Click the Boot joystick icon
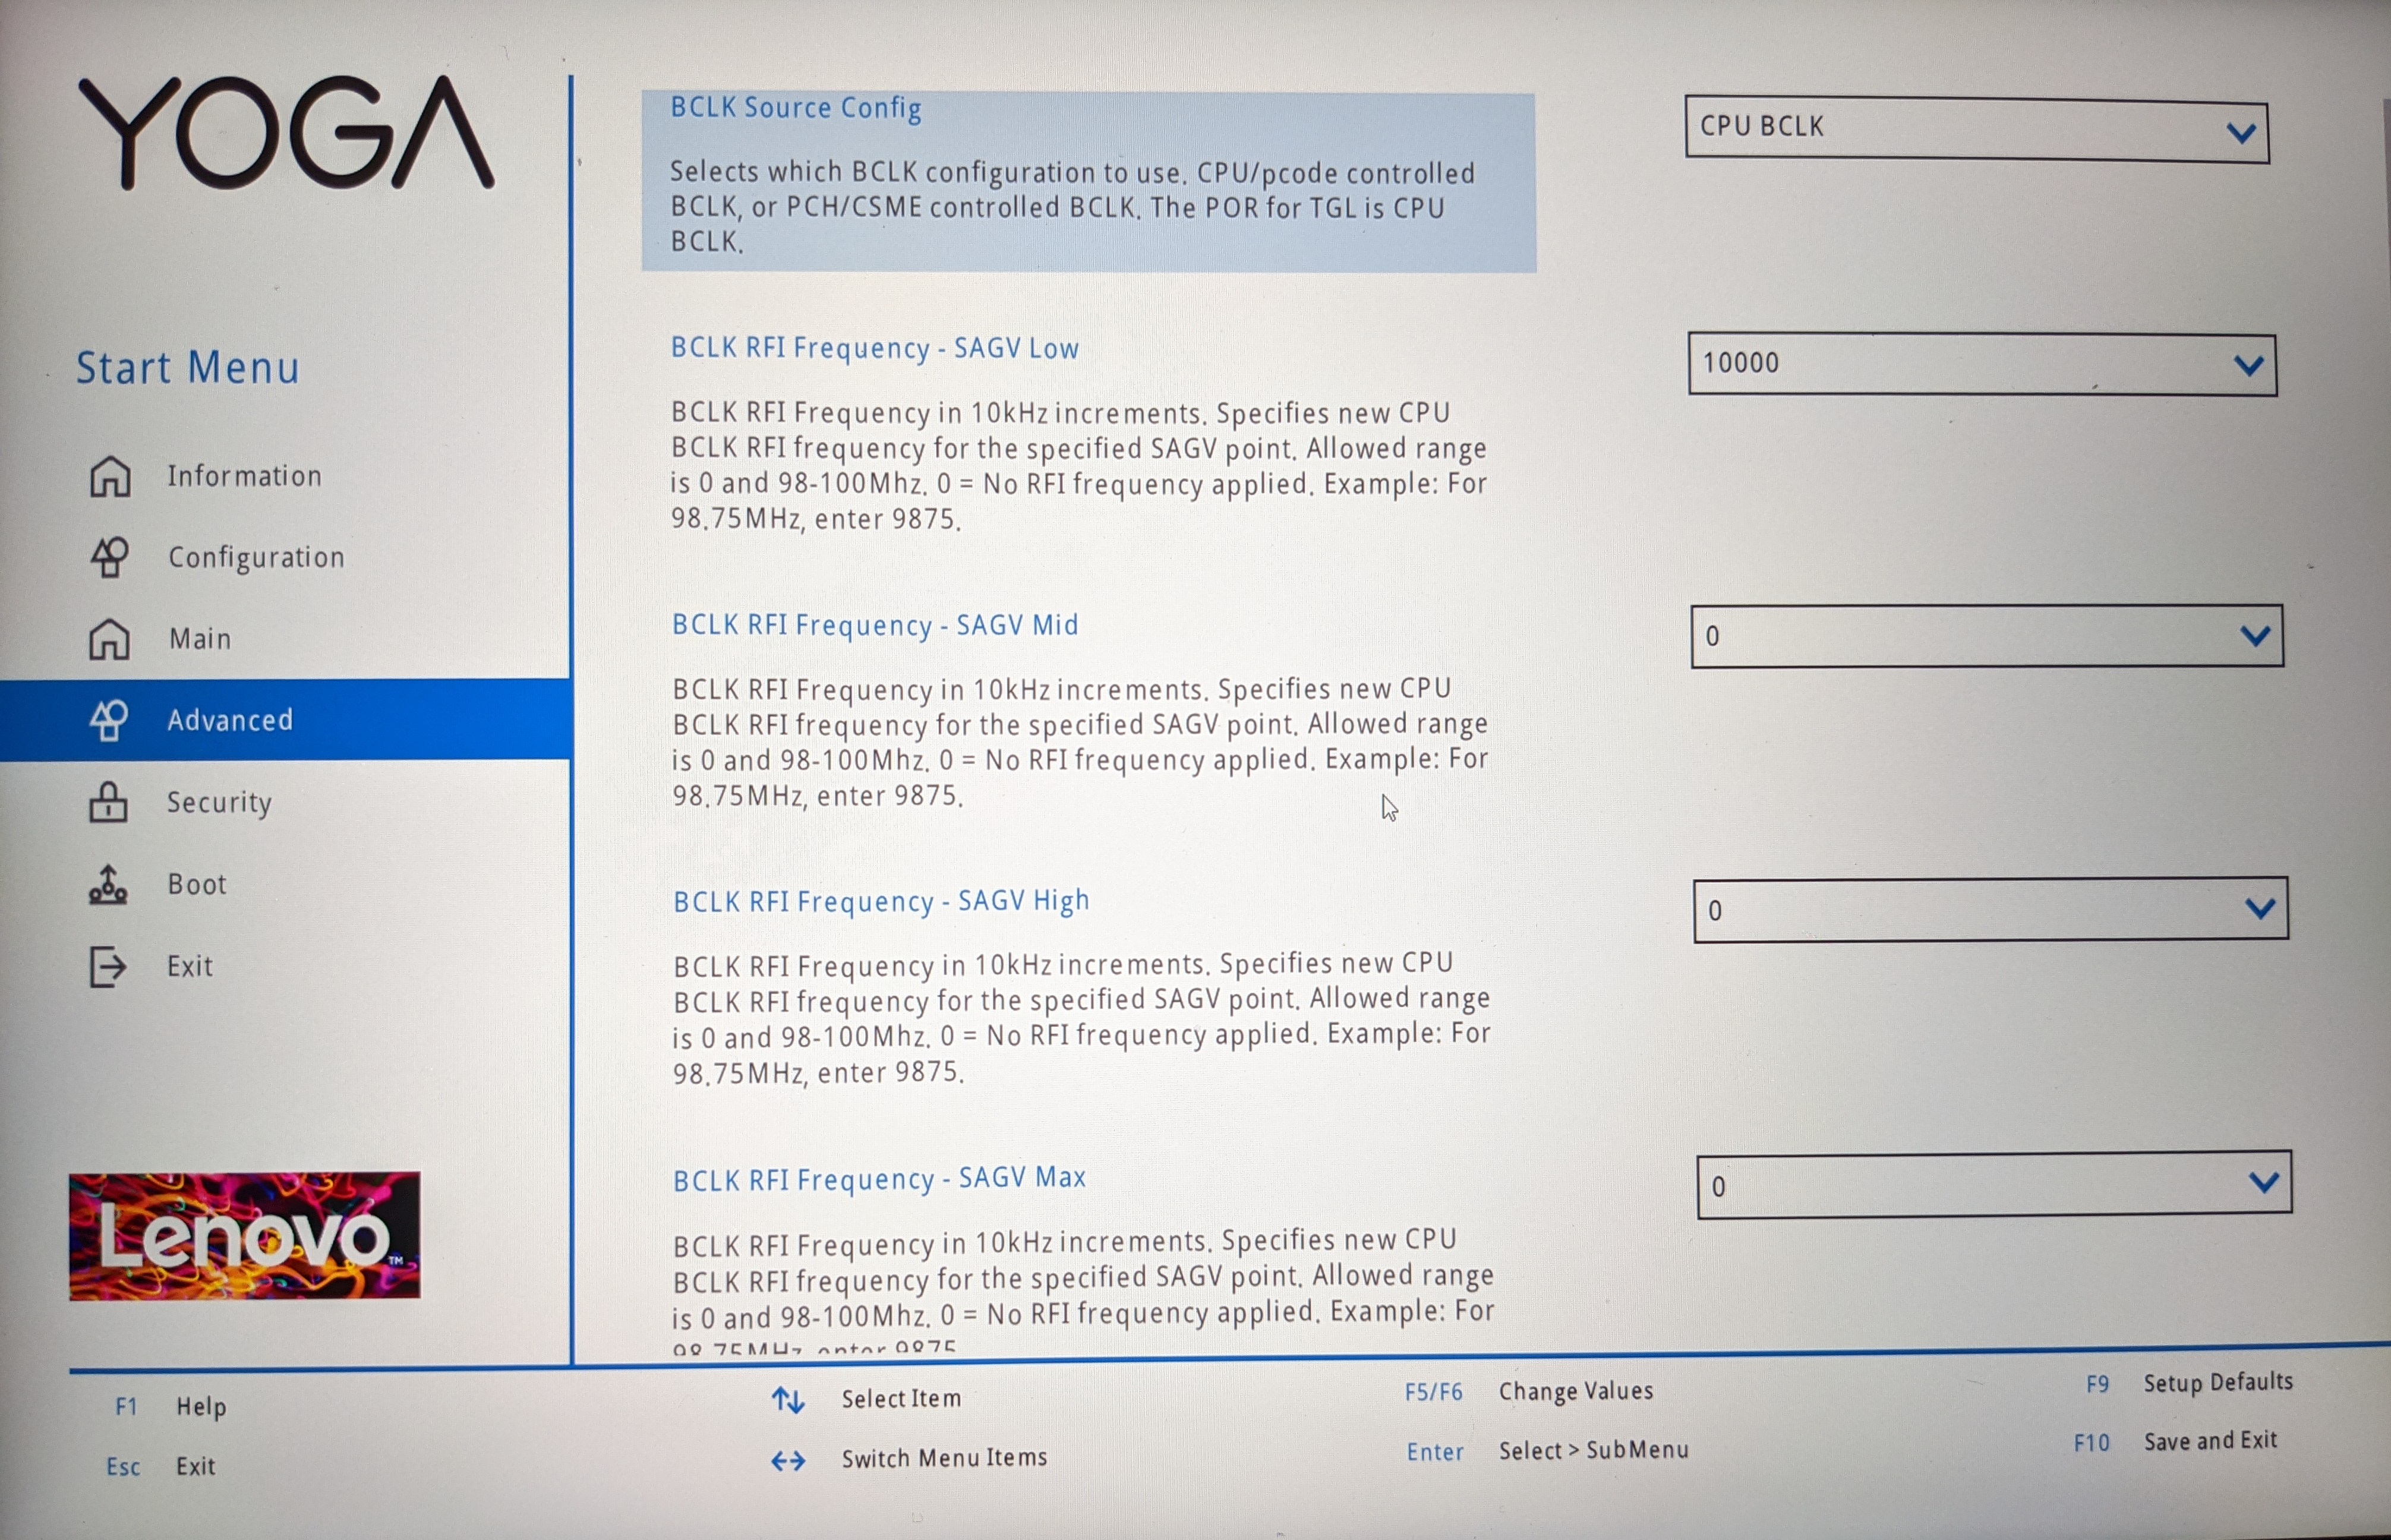The image size is (2391, 1540). (108, 885)
